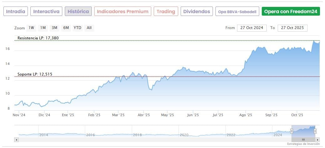
Task: Set zoom range to 1W
Action: (x=31, y=28)
